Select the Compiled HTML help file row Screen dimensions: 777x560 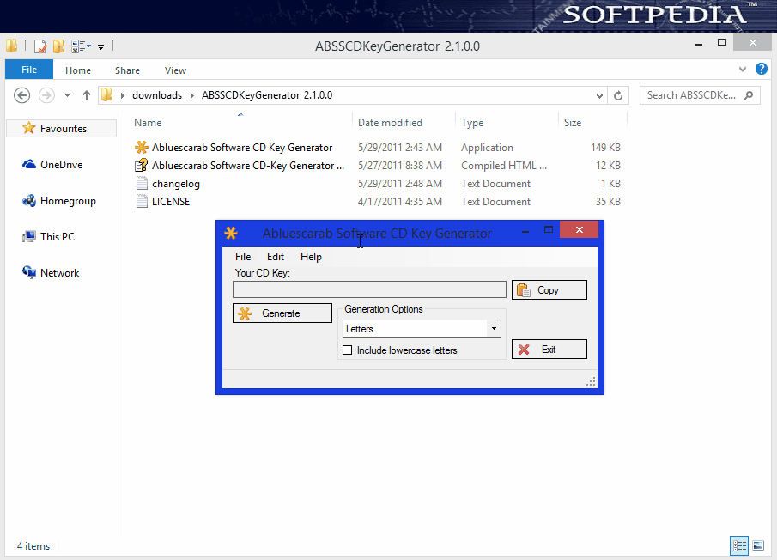pyautogui.click(x=248, y=166)
